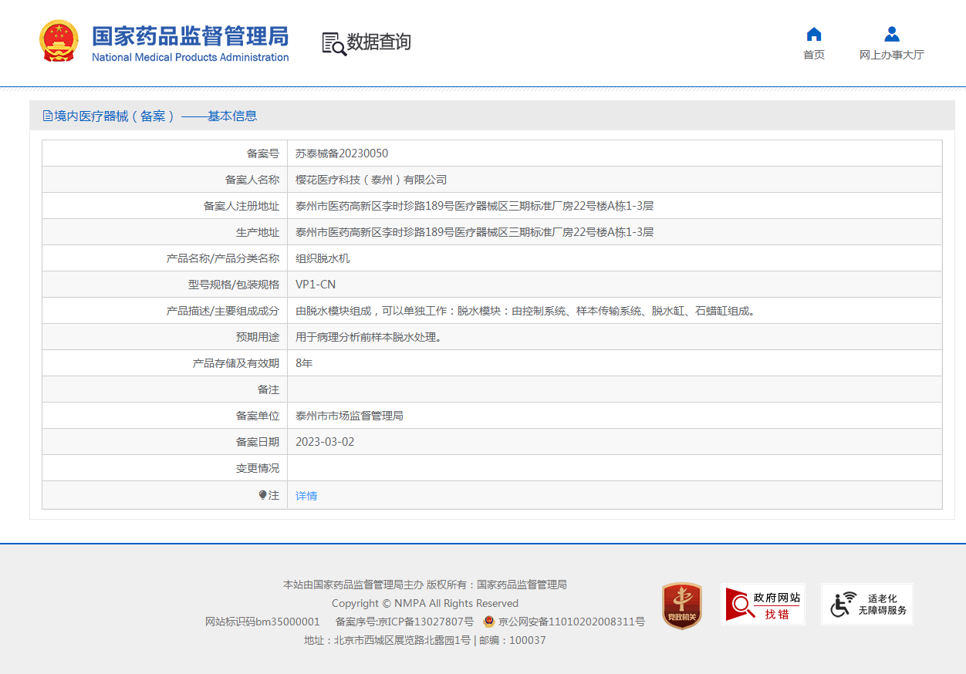Open the 详情 link

pyautogui.click(x=306, y=496)
